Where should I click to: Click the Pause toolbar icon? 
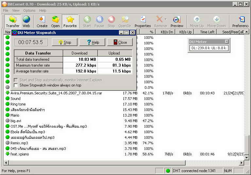[x=99, y=22]
